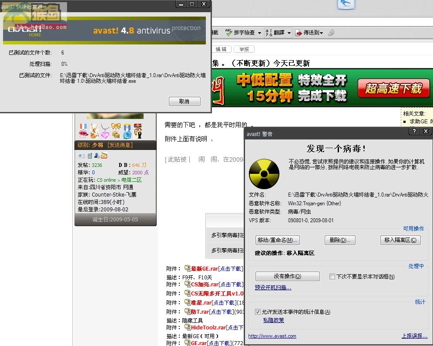Viewport: 433px width, 346px height.
Task: Click the mobile phone icon in user panel
Action: [90, 156]
